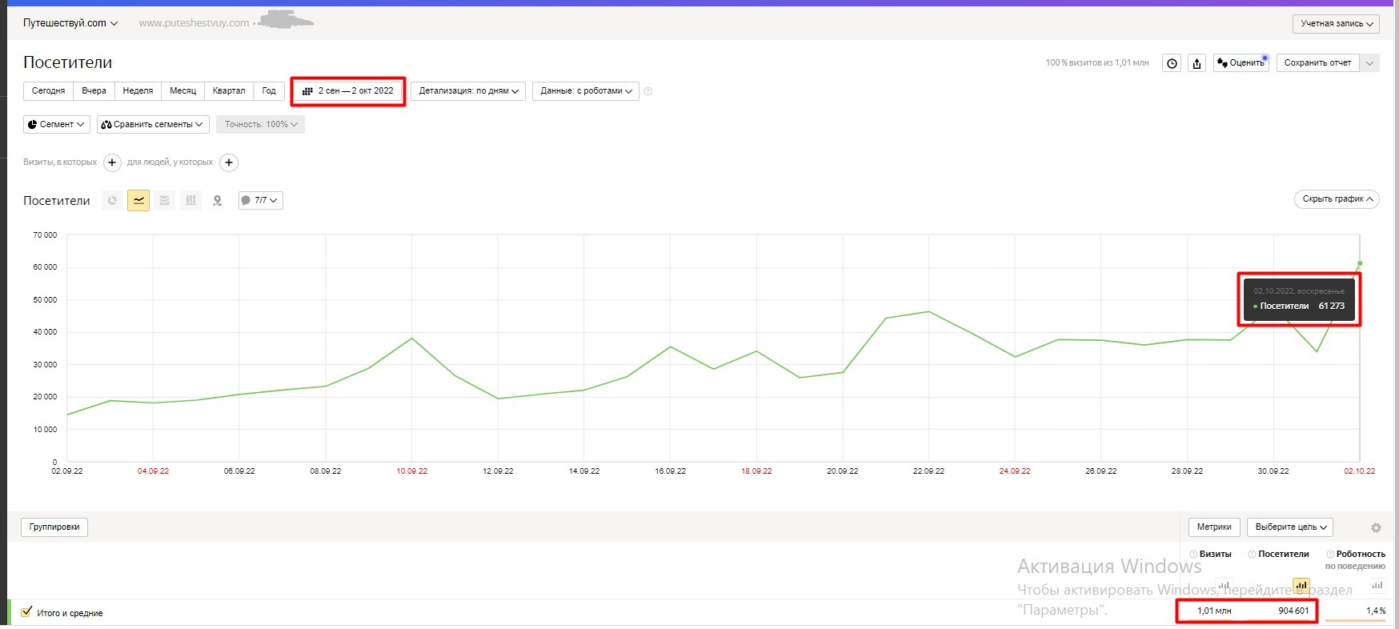The width and height of the screenshot is (1399, 629).
Task: Open the Группировки button
Action: (54, 527)
